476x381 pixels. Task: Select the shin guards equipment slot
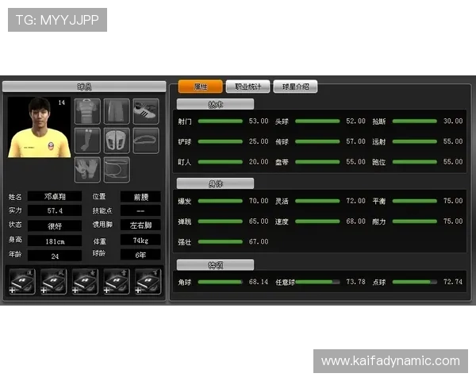(x=117, y=140)
